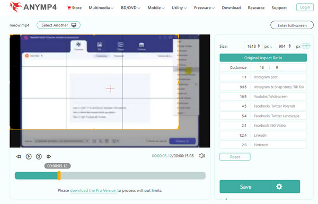Choose the 2:3 Pinterest ratio
The height and width of the screenshot is (204, 318).
pos(263,145)
